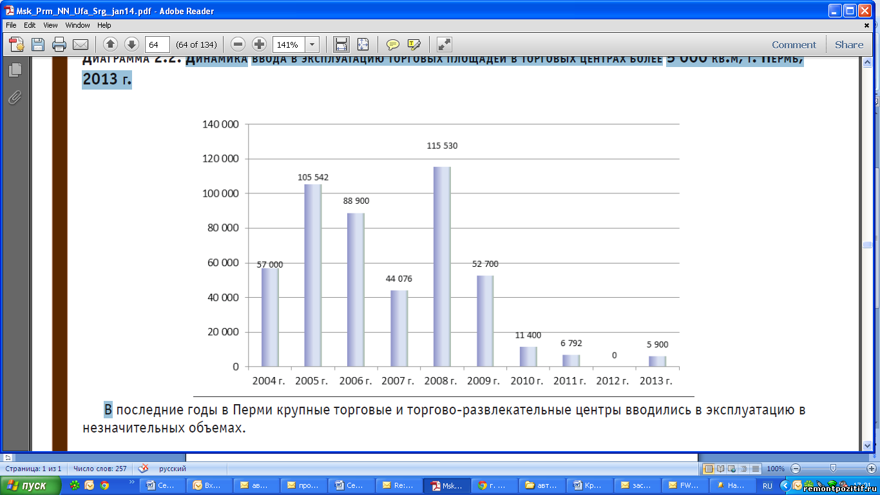Zoom in with the plus button
Image resolution: width=880 pixels, height=495 pixels.
coord(259,44)
